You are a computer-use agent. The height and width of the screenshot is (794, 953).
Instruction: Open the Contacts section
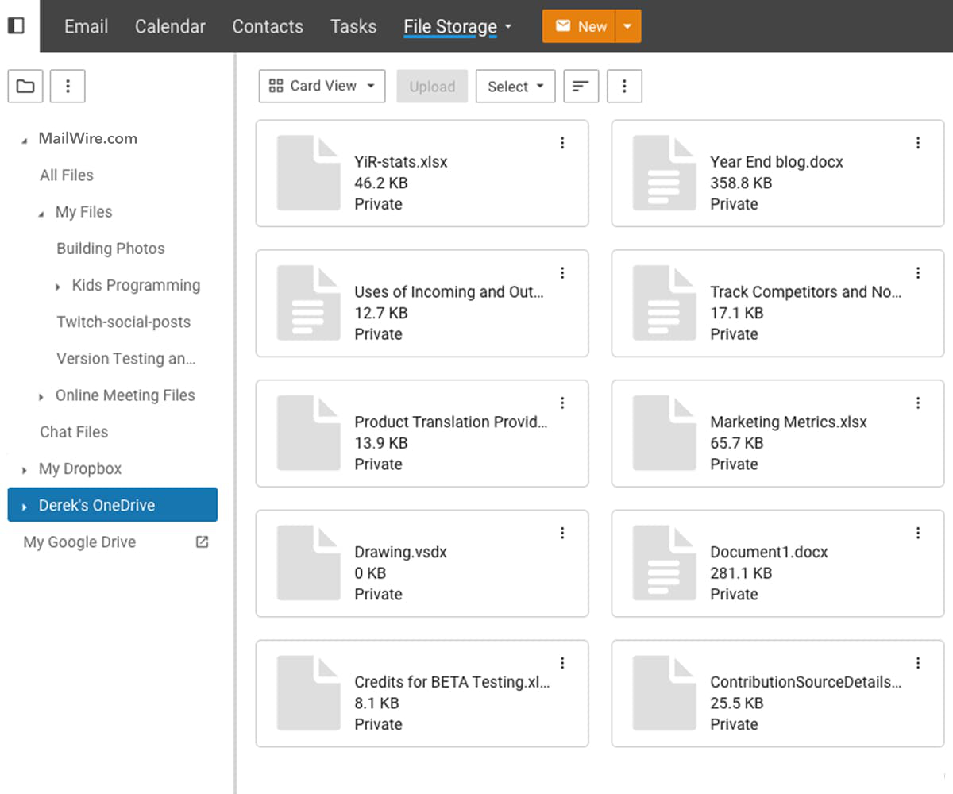pyautogui.click(x=268, y=26)
